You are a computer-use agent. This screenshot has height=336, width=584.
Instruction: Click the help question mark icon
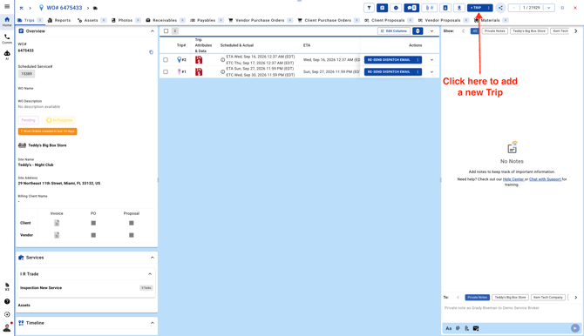7,301
